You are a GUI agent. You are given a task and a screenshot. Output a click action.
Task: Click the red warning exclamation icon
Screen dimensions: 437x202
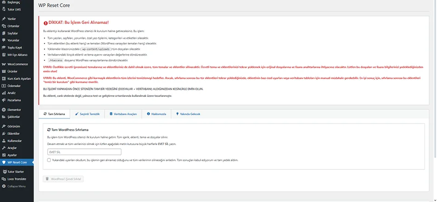(x=46, y=23)
